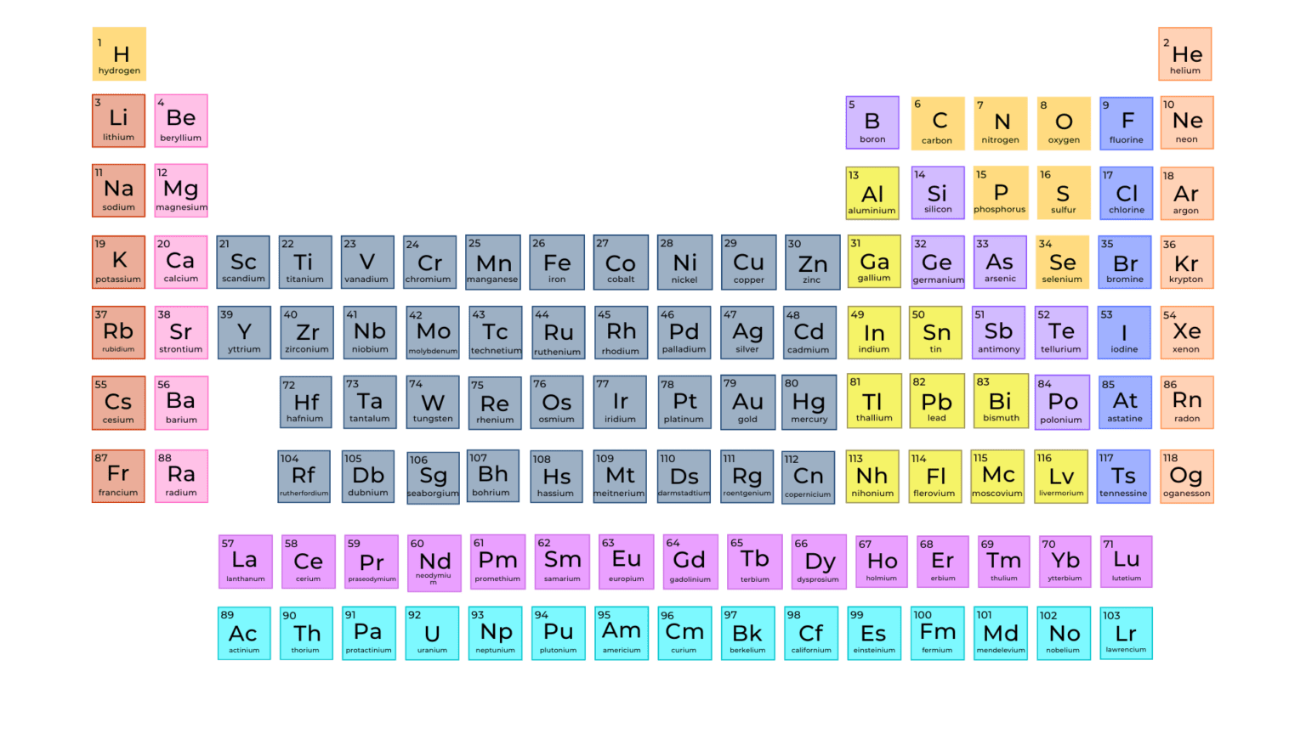Click the Barium tile
Image resolution: width=1306 pixels, height=734 pixels.
tap(181, 403)
